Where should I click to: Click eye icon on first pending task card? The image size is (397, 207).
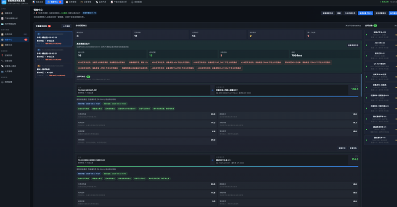pos(39,34)
